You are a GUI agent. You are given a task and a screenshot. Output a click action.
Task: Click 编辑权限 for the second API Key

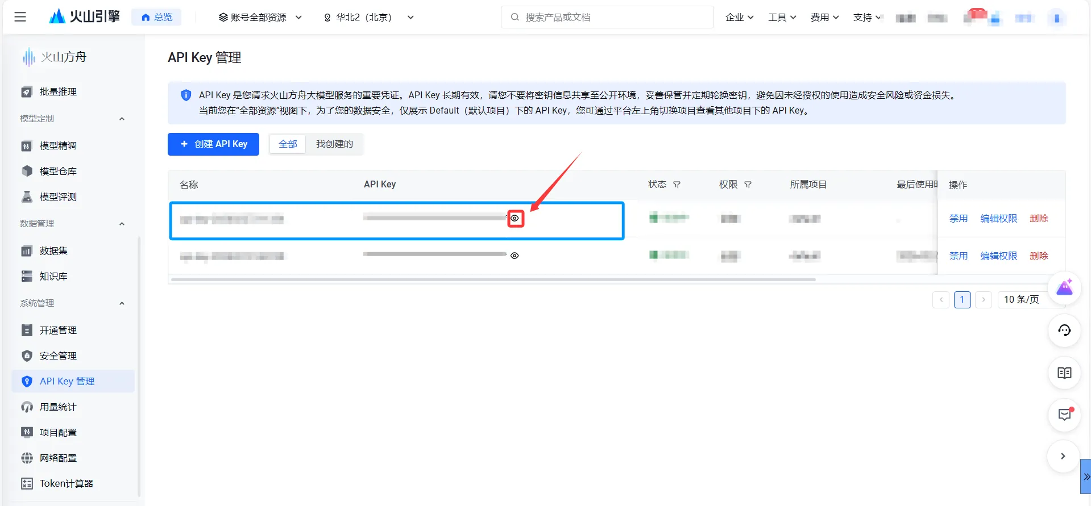point(998,256)
